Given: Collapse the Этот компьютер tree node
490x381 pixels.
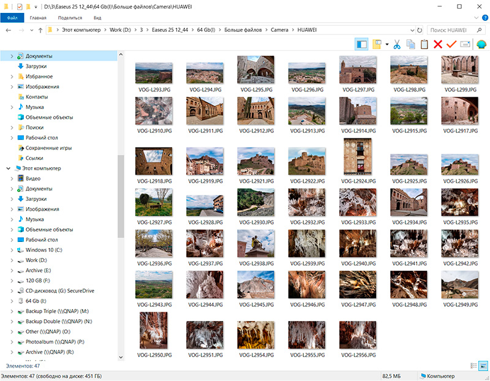Looking at the screenshot, I should point(8,168).
